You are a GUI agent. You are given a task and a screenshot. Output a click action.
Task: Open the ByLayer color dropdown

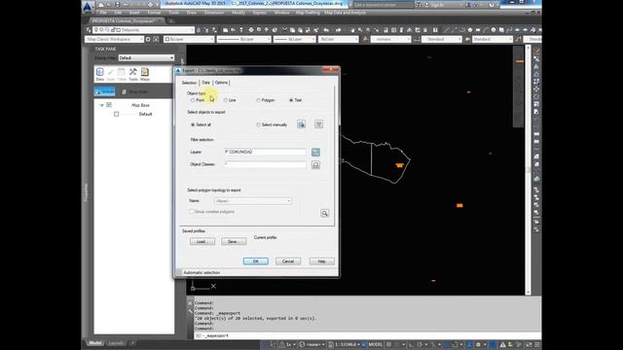pyautogui.click(x=189, y=39)
